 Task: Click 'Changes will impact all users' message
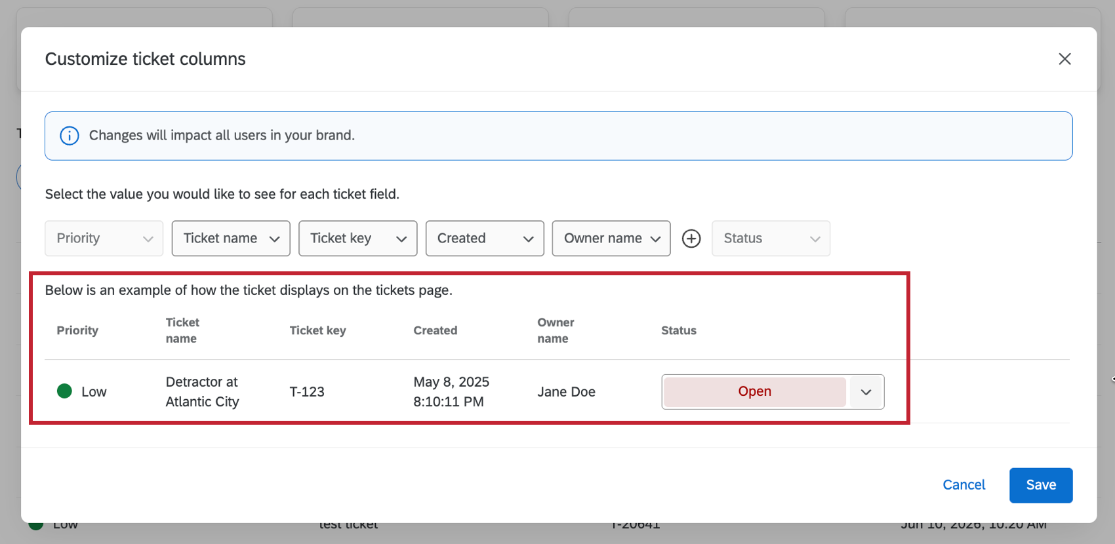pos(222,136)
